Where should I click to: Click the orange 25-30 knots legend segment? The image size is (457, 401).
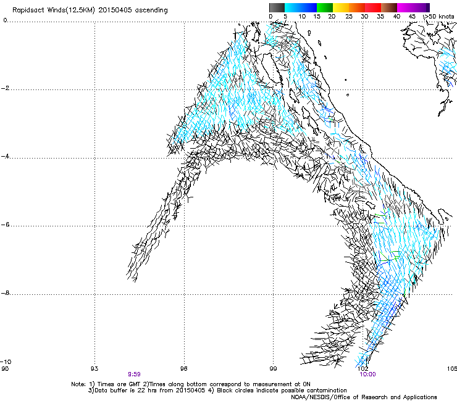[x=357, y=7]
